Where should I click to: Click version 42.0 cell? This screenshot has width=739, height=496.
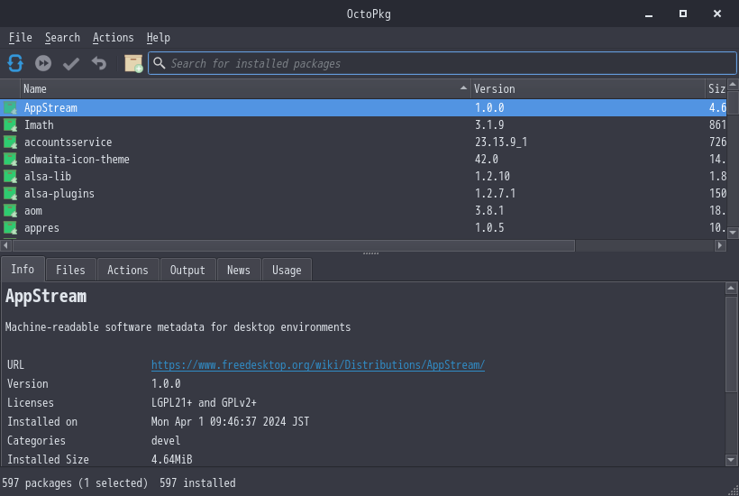(x=487, y=160)
